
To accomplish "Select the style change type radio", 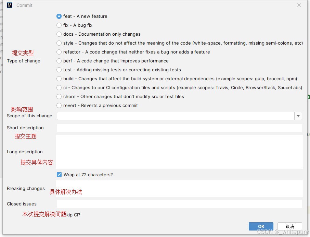I will click(59, 43).
